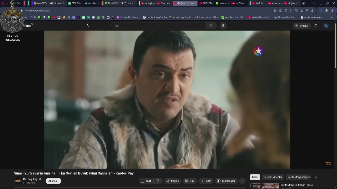
Task: Switch to the Måneskin tab
Action: pos(275,3)
